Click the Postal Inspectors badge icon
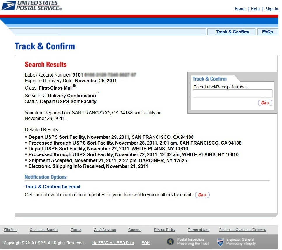Image resolution: width=282 pixels, height=250 pixels. coord(170,242)
